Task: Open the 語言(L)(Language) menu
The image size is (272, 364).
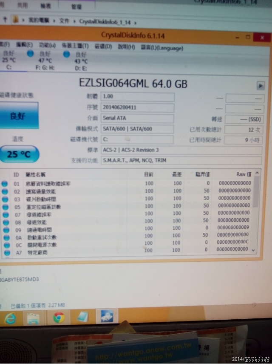Action: [162, 48]
